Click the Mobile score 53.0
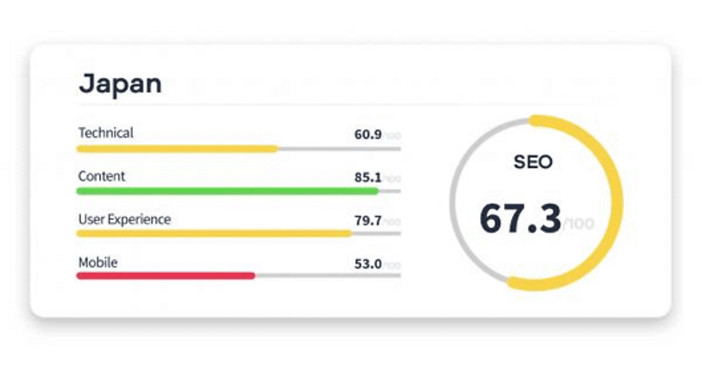 pyautogui.click(x=368, y=264)
